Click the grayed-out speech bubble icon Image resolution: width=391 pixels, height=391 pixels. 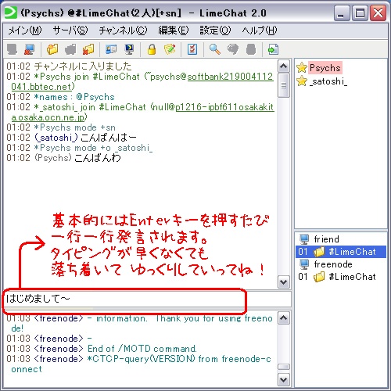pyautogui.click(x=233, y=49)
